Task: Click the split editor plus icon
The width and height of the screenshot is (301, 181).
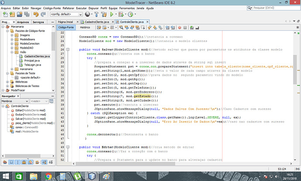Action: coord(298,28)
